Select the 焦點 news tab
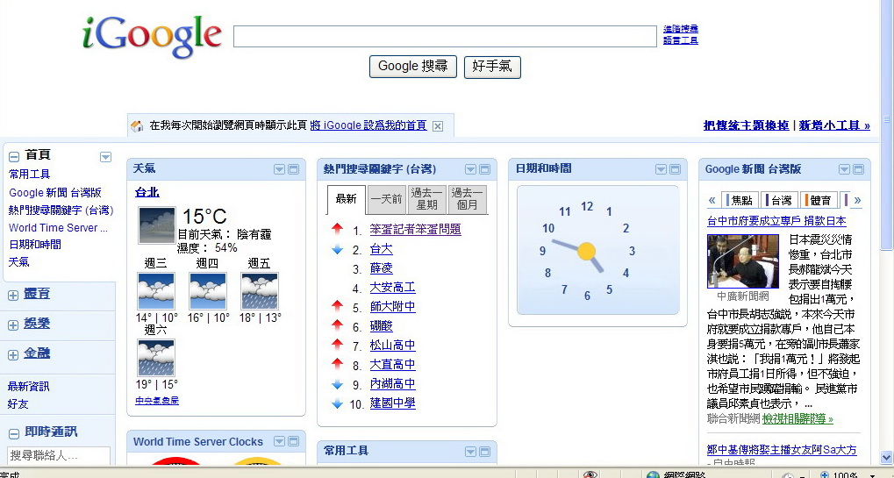Screen dimensions: 894x478 click(x=739, y=200)
